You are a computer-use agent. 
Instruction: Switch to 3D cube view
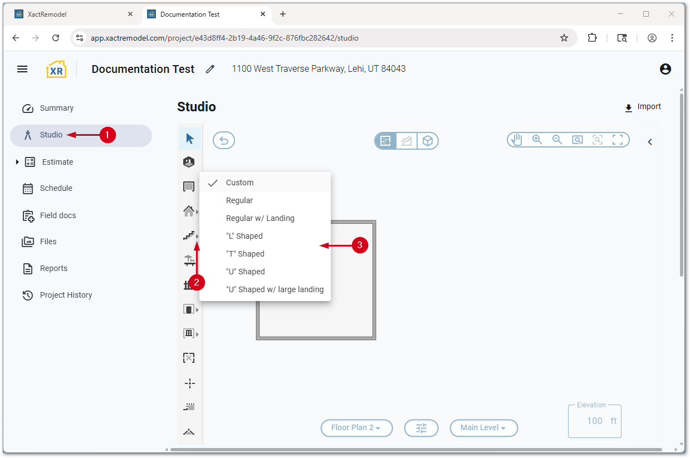click(x=427, y=141)
